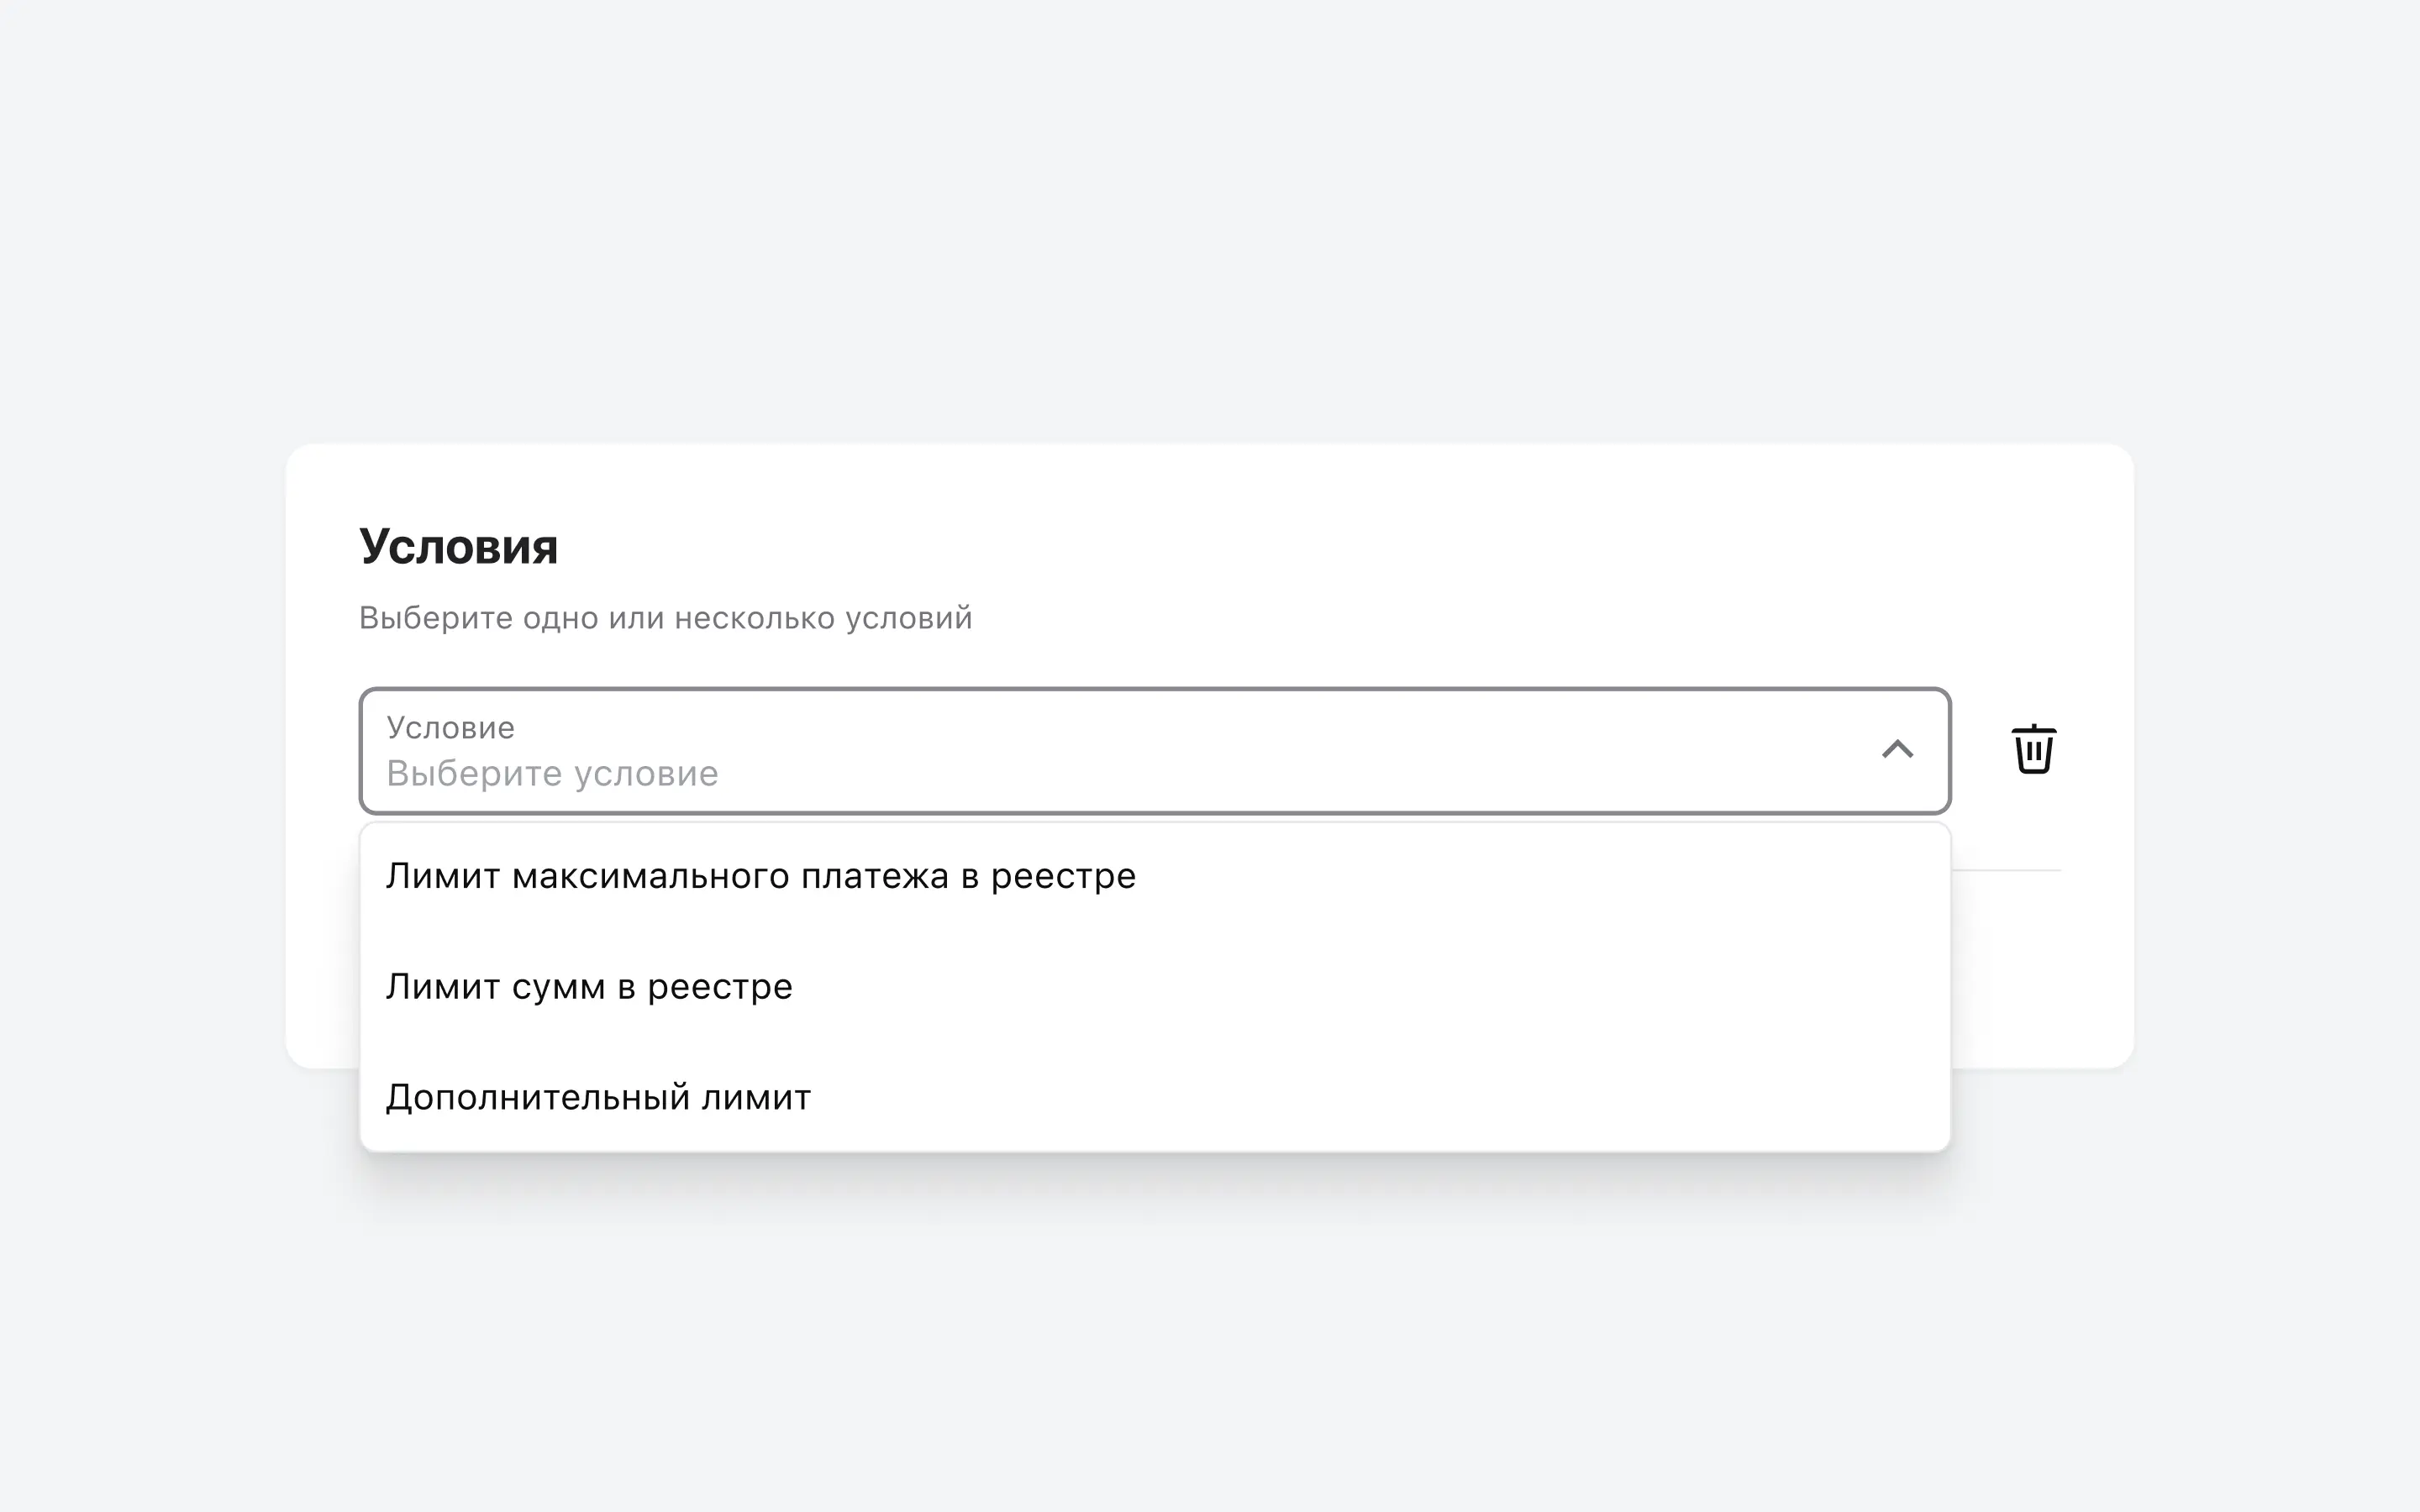Close the dropdown using its arrow

click(1897, 750)
